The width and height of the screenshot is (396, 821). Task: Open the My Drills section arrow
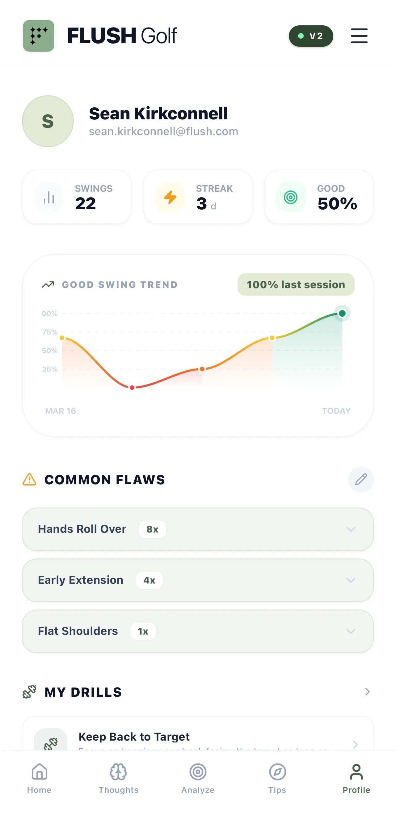(368, 692)
